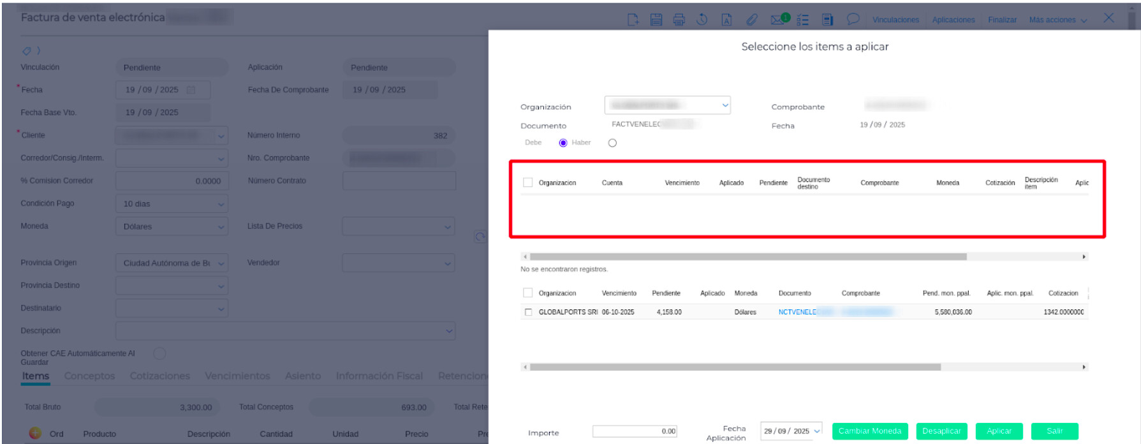The width and height of the screenshot is (1141, 444).
Task: Check the GLOBALPORTS SRL row checkbox
Action: (x=528, y=312)
